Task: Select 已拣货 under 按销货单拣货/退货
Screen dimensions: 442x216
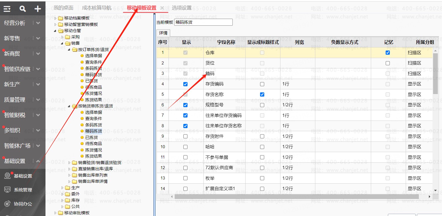Action: coord(92,137)
